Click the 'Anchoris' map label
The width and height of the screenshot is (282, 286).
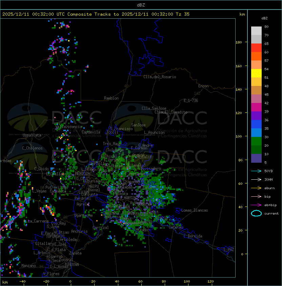pyautogui.click(x=79, y=231)
